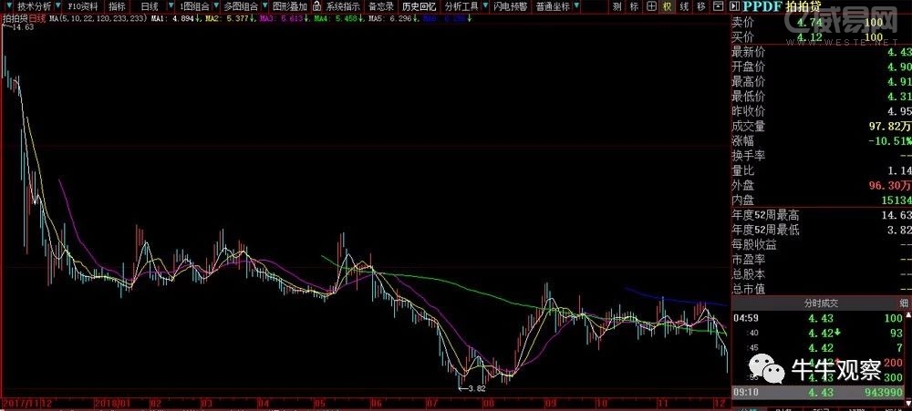This screenshot has width=912, height=411.
Task: Click the 标 marker tool icon
Action: (635, 5)
